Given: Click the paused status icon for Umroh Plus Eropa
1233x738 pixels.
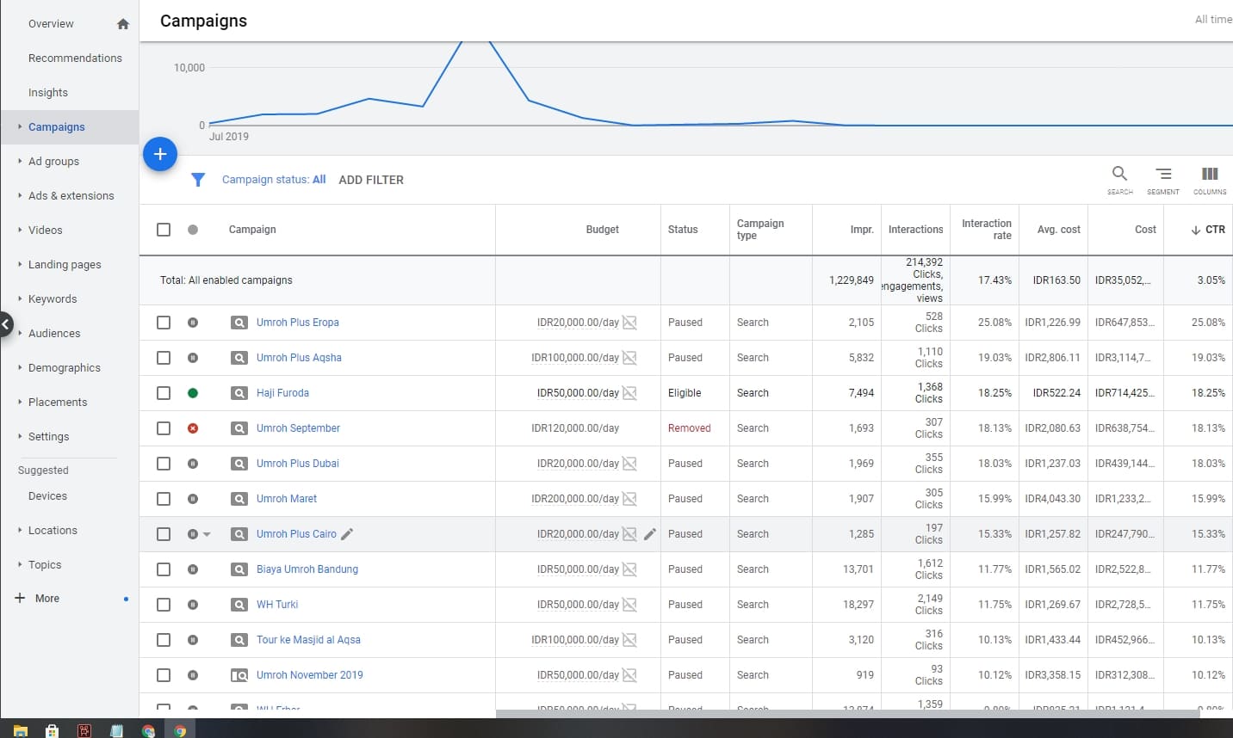Looking at the screenshot, I should click(193, 323).
